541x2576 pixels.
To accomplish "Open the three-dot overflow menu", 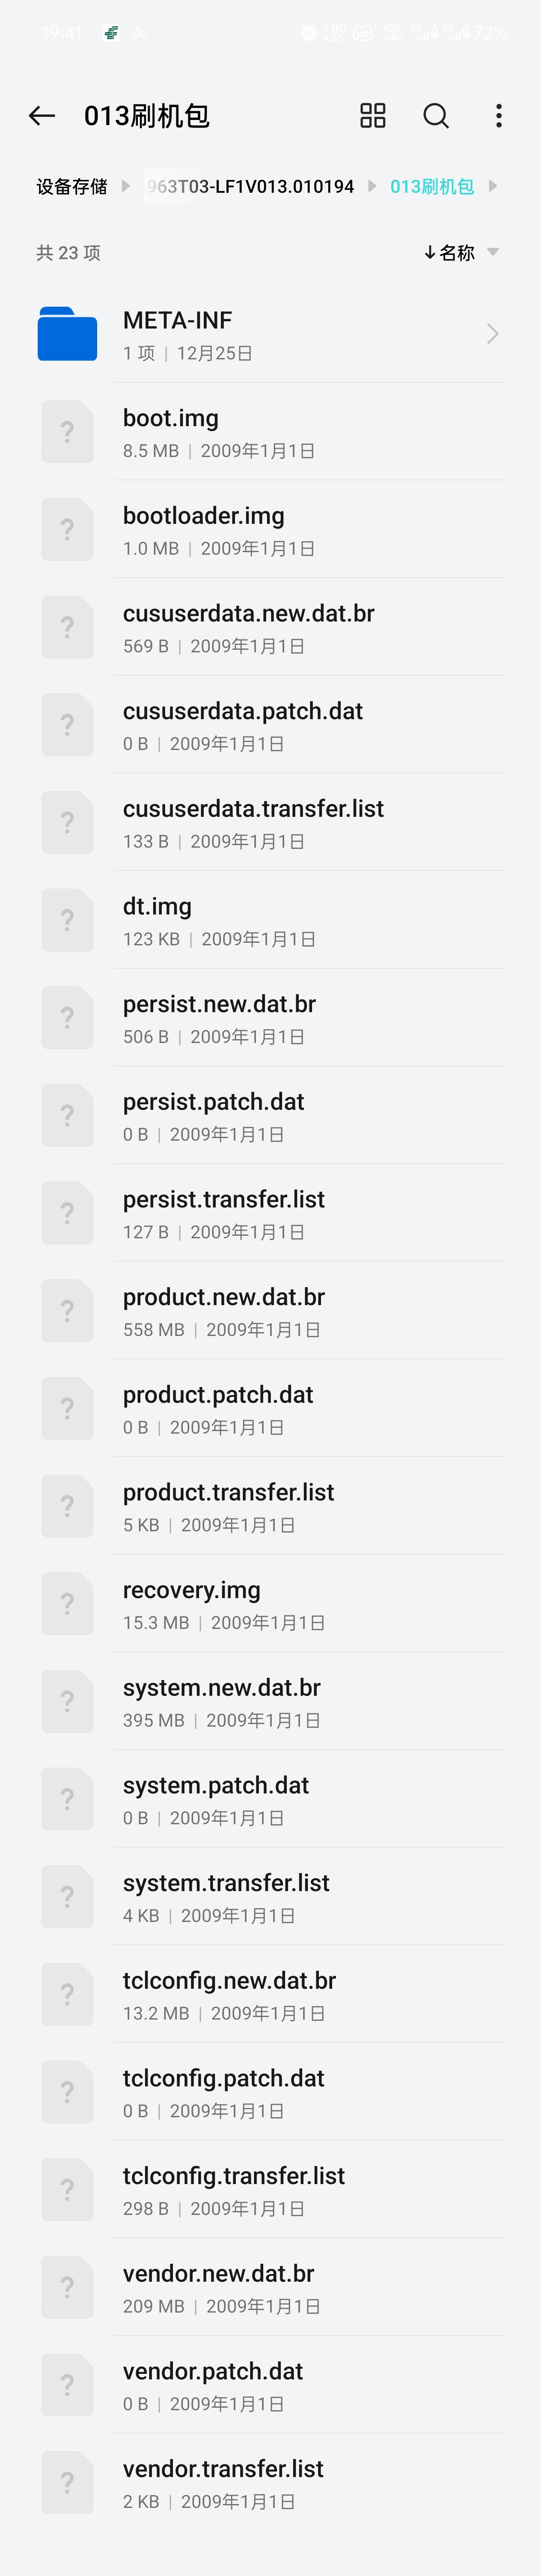I will click(x=499, y=116).
